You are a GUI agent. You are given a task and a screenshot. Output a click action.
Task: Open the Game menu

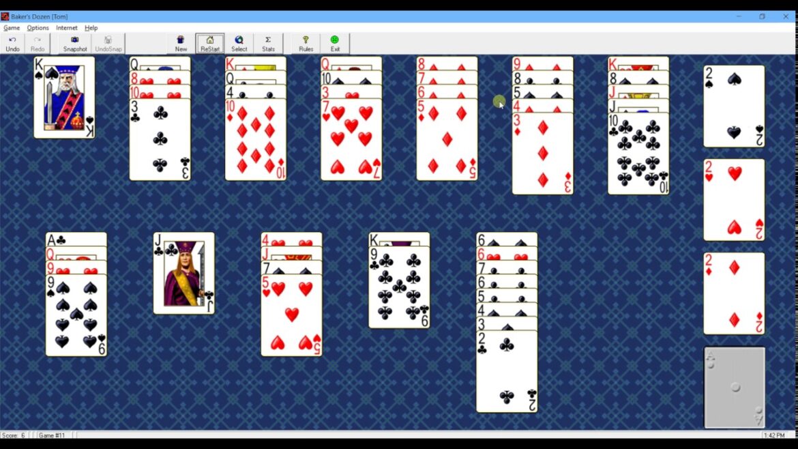pyautogui.click(x=11, y=28)
